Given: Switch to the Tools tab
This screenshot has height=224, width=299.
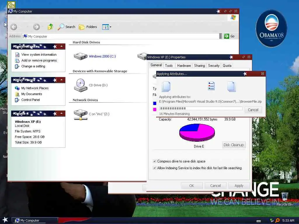Looking at the screenshot, I should pos(169,66).
